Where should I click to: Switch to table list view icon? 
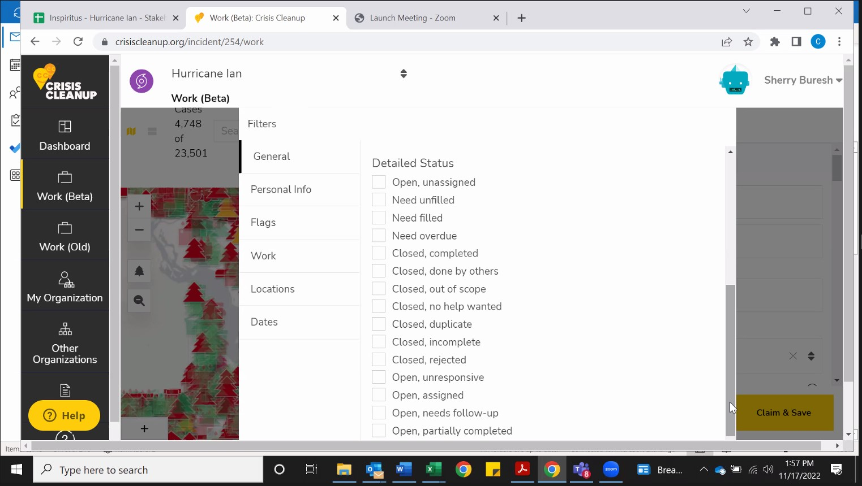[x=152, y=131]
